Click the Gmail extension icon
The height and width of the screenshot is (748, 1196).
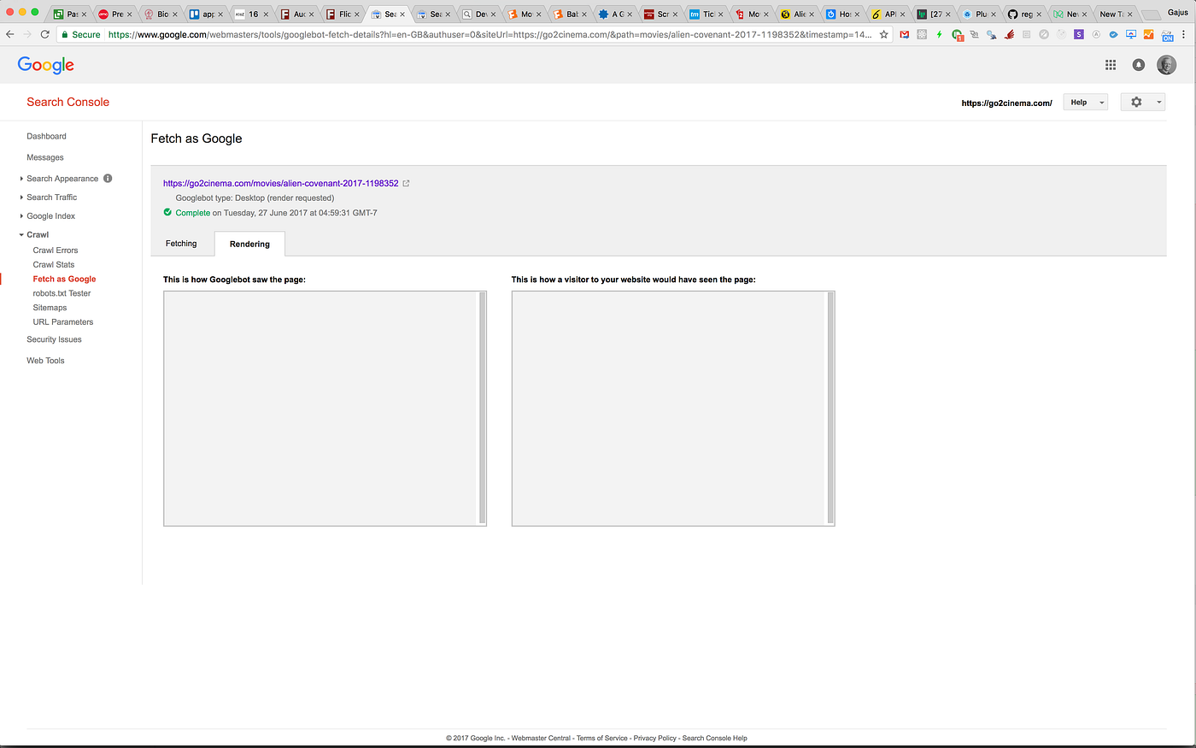point(905,34)
